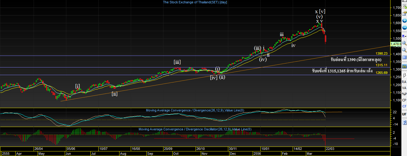
Task: Click the 1,700 price axis label
Action: coord(397,8)
